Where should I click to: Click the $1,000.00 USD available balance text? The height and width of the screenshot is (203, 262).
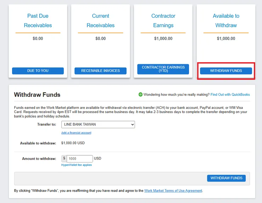[x=73, y=143]
